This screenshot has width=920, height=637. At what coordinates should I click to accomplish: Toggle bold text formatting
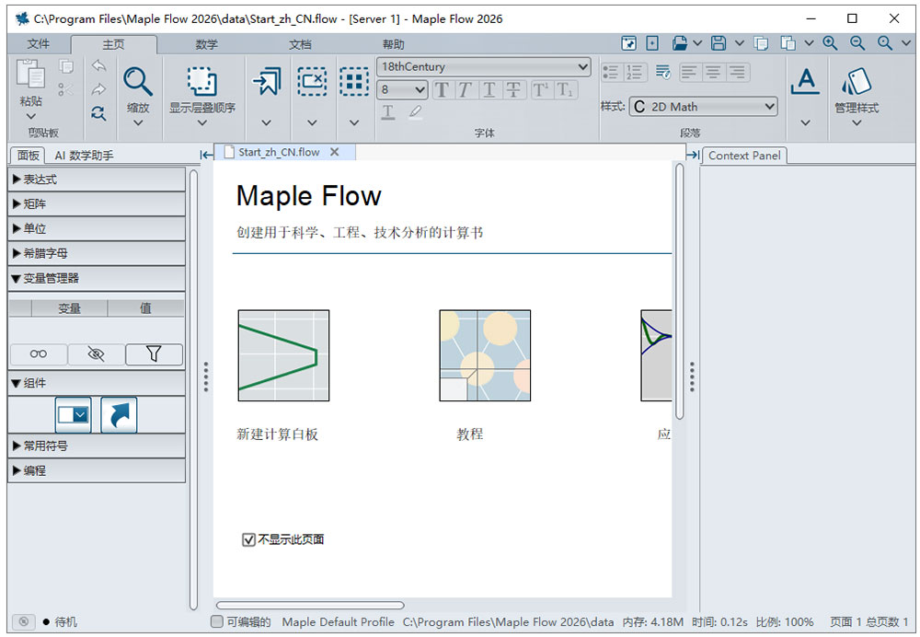point(442,90)
